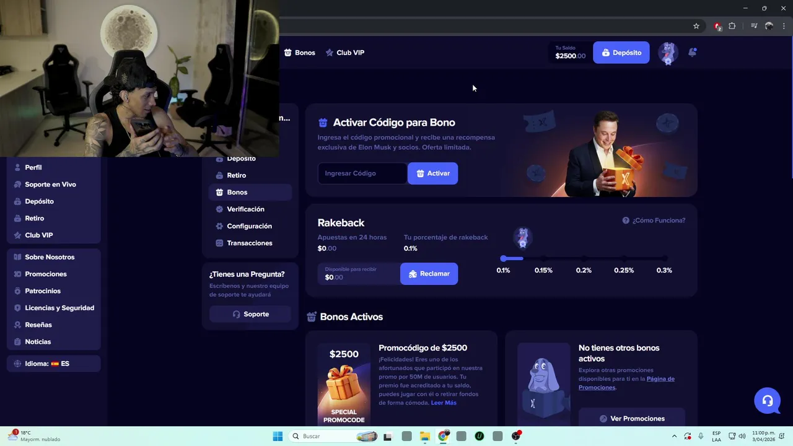Screen dimensions: 793x446
Task: Click the Leer Más link
Action: pos(444,403)
